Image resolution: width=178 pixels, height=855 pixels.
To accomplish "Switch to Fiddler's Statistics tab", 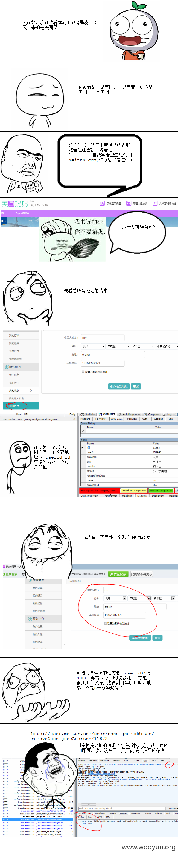I will tap(88, 414).
